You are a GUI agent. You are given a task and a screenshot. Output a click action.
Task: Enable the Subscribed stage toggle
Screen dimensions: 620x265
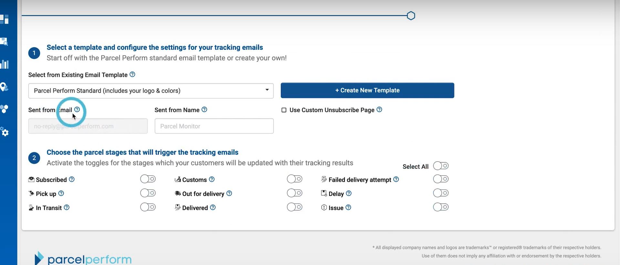(x=148, y=179)
